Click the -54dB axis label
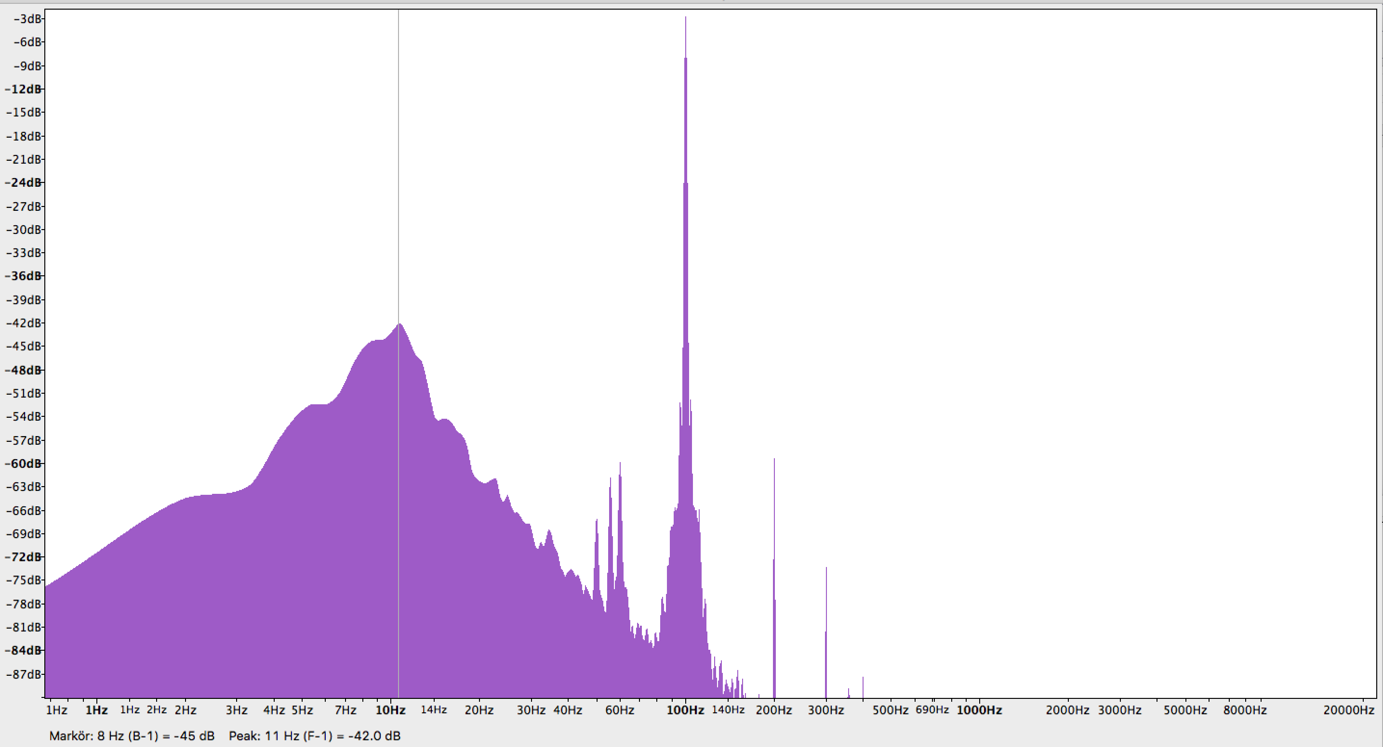The height and width of the screenshot is (747, 1383). point(24,416)
